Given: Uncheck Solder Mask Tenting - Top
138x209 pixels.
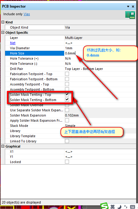Looking at the screenshot, I should pos(67,94).
